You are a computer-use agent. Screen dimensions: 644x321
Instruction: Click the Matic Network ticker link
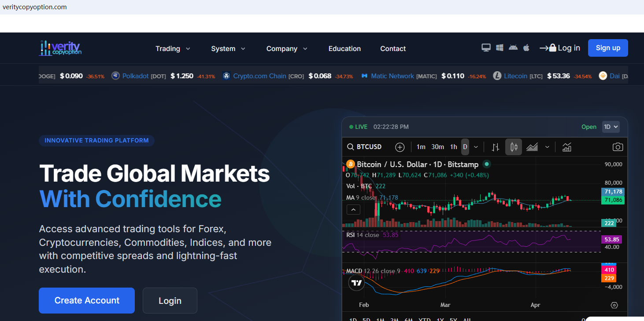tap(392, 76)
